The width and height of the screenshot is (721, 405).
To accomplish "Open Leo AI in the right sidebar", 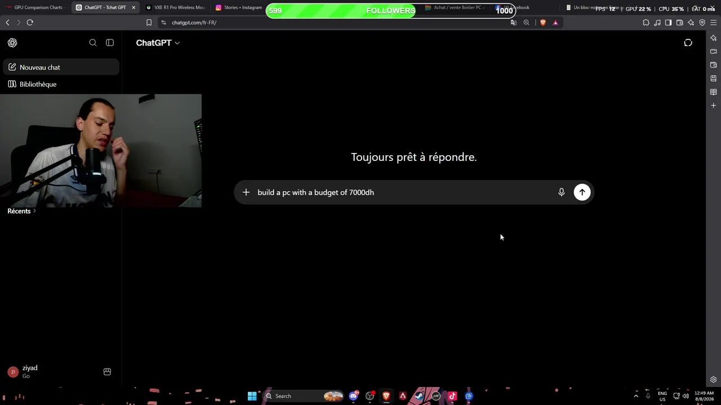I will pyautogui.click(x=713, y=38).
